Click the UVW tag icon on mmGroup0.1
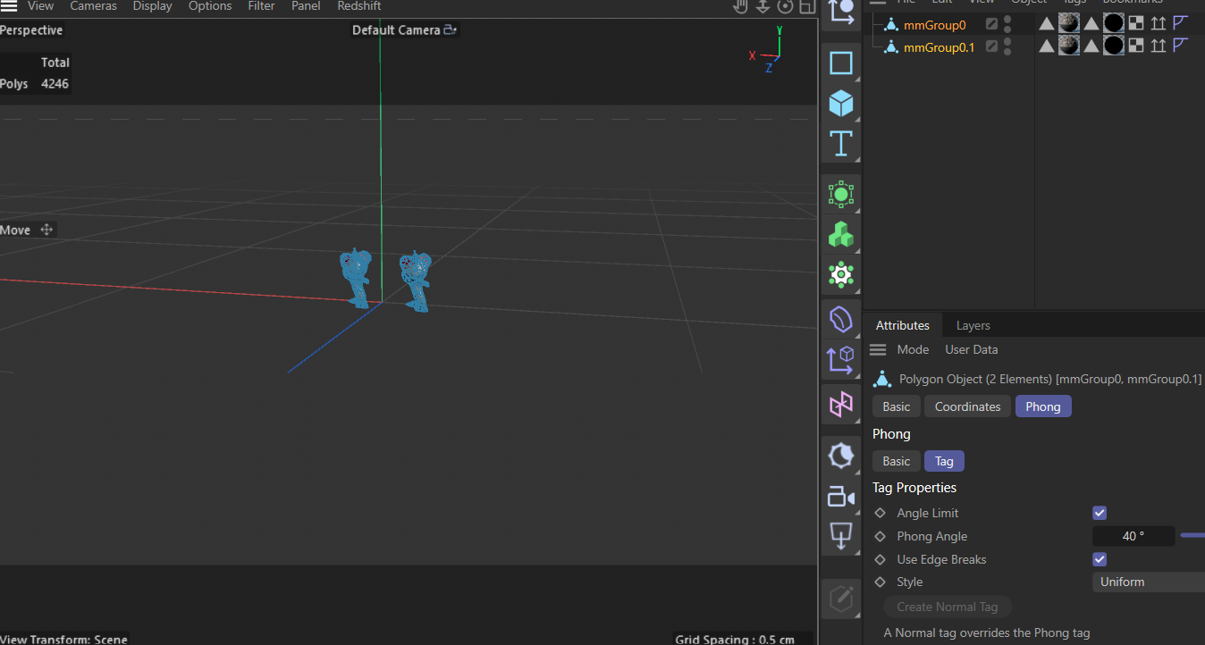 click(1136, 46)
